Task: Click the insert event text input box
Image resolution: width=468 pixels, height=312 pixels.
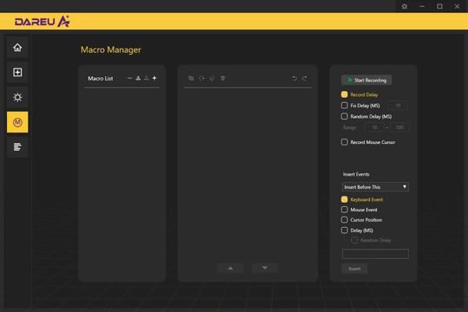Action: click(375, 254)
